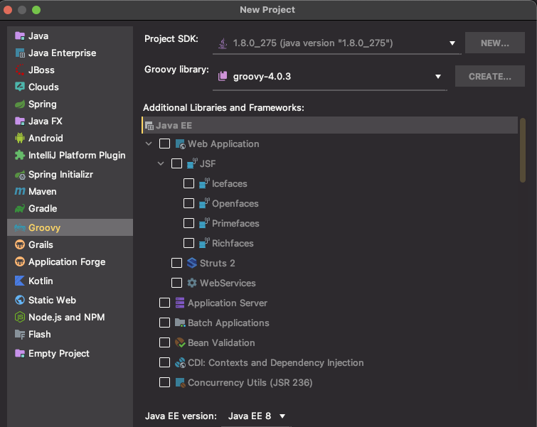The image size is (537, 427).
Task: Click the Static Web globe icon
Action: (20, 301)
